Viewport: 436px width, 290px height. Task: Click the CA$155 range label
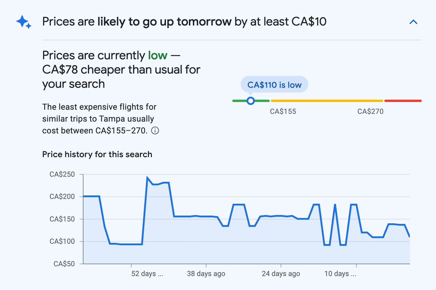coord(283,111)
